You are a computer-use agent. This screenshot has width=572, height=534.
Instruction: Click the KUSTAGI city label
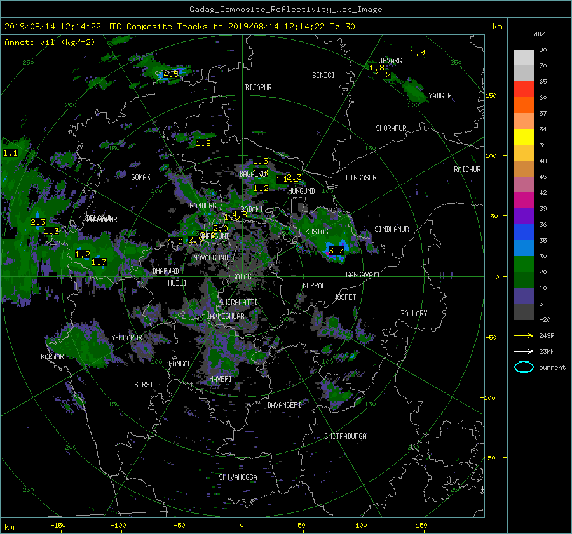[318, 232]
